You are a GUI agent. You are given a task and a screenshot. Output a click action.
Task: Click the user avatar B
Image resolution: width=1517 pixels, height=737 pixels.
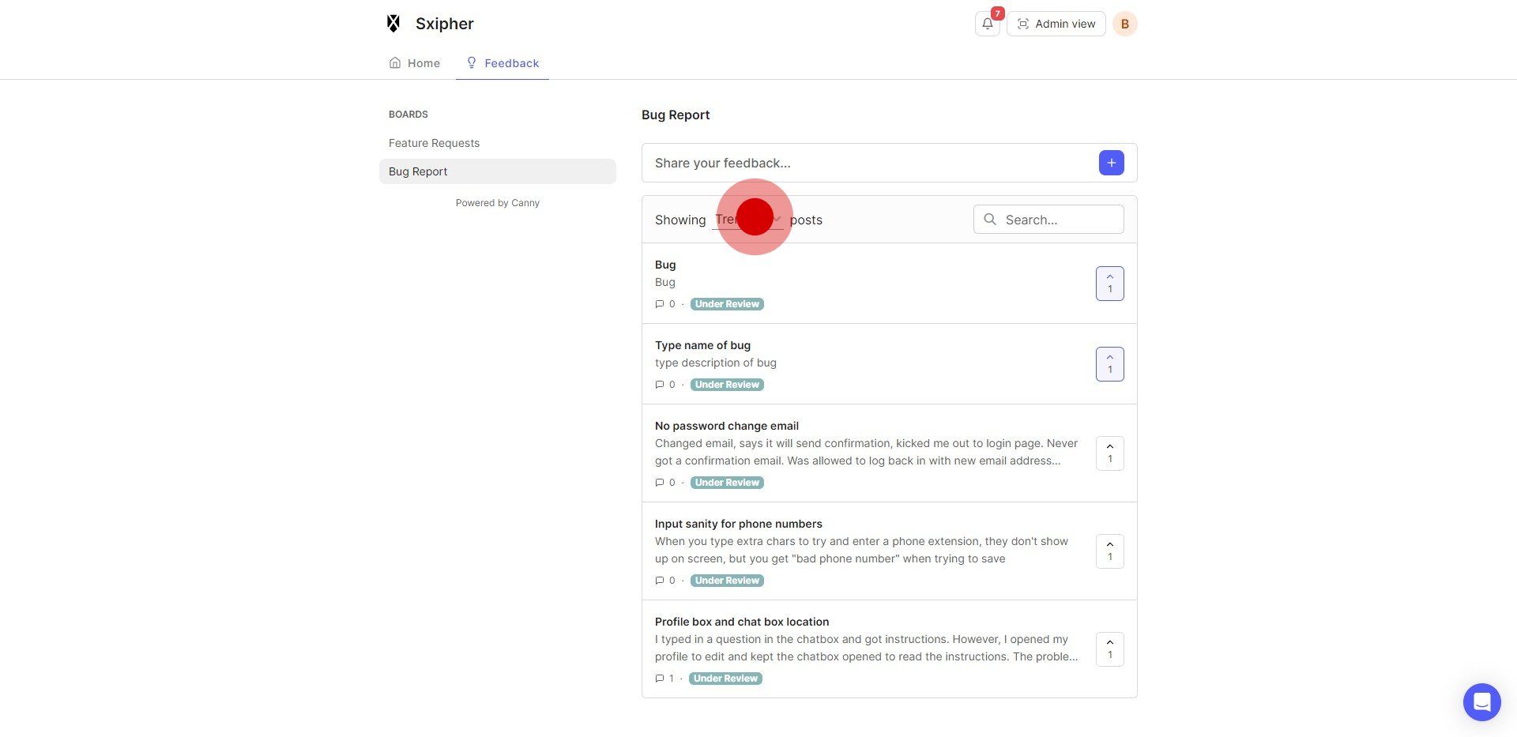(1124, 24)
